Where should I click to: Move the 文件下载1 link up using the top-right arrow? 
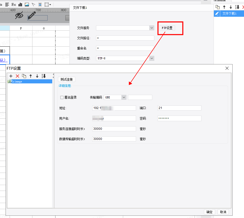224,7
